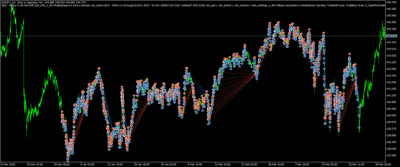Viewport: 400px width, 167px height.
Task: Click the 142.040 price axis label
Action: click(392, 82)
